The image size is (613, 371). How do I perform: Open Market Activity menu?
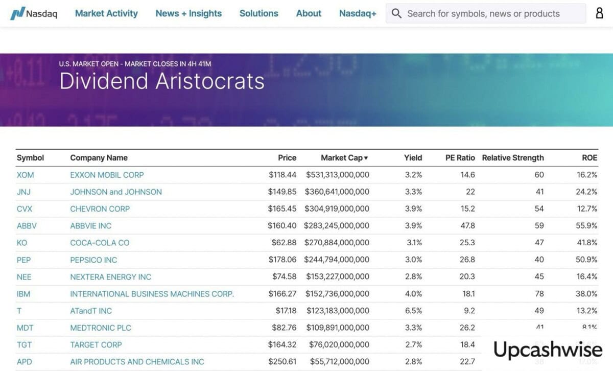[x=106, y=14]
